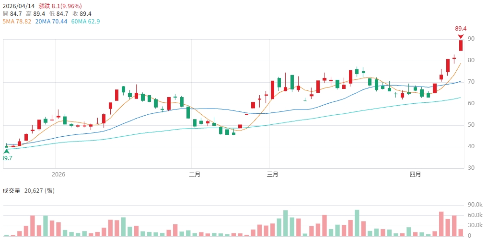
Task: Click the 2026/04/14 date label
Action: pyautogui.click(x=18, y=6)
